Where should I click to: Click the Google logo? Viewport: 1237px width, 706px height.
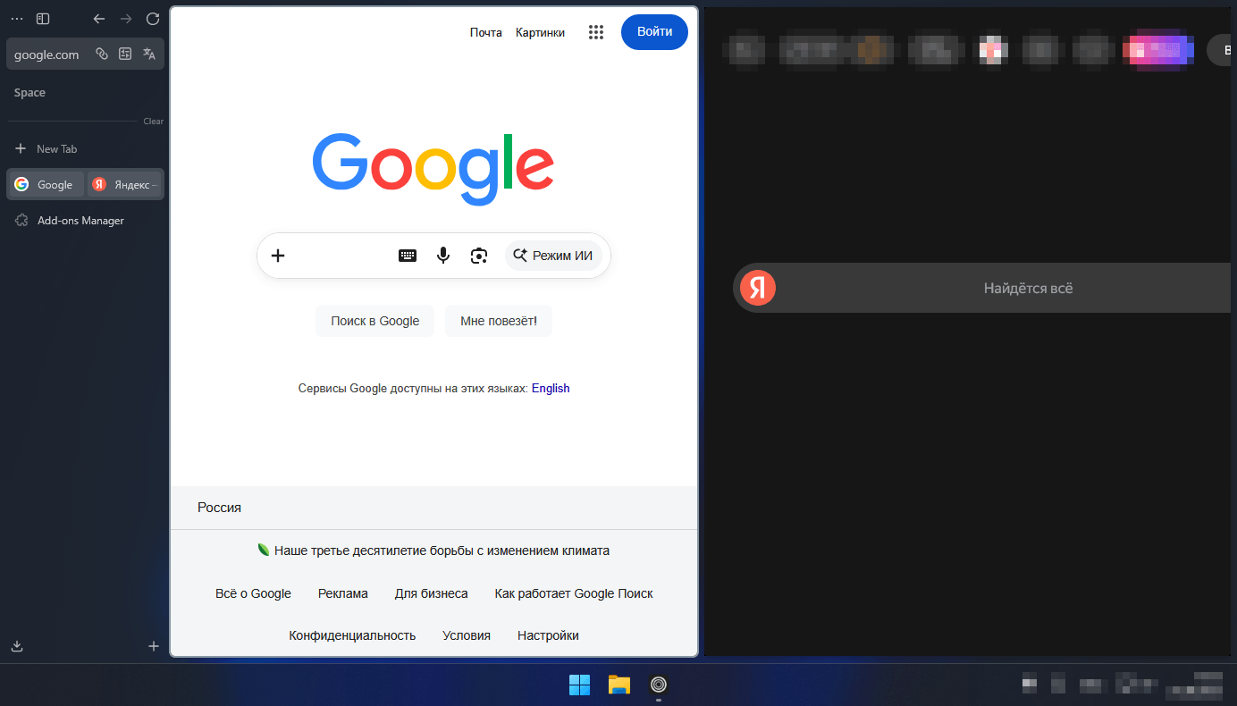click(433, 169)
